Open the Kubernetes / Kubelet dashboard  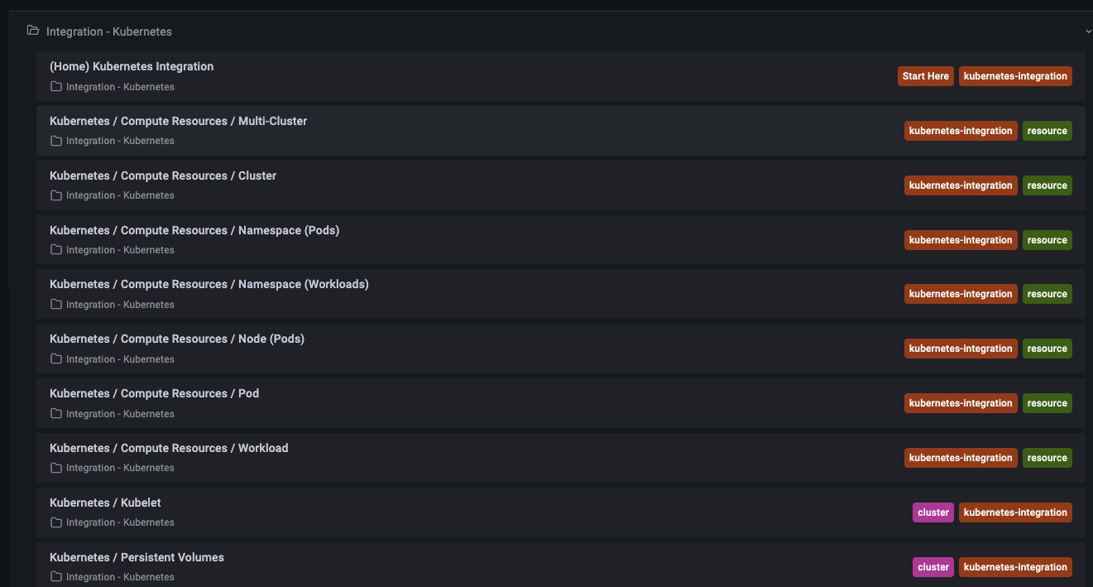coord(105,503)
